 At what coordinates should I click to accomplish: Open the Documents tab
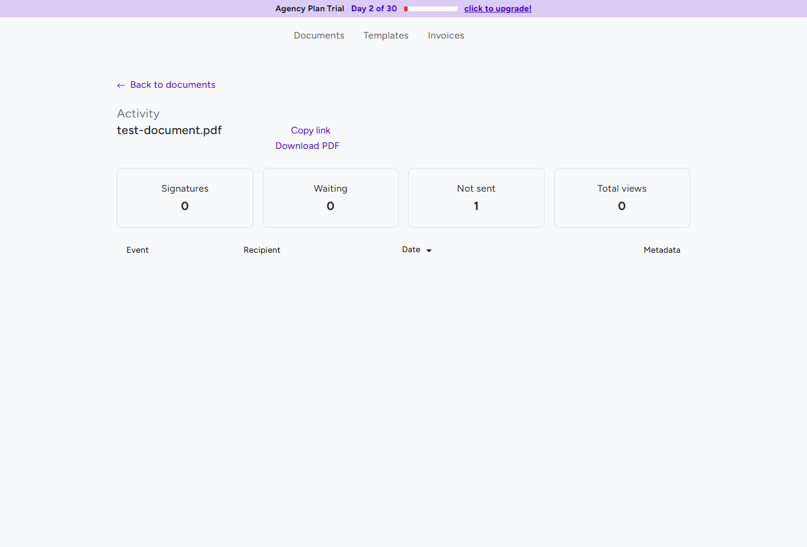pos(319,36)
